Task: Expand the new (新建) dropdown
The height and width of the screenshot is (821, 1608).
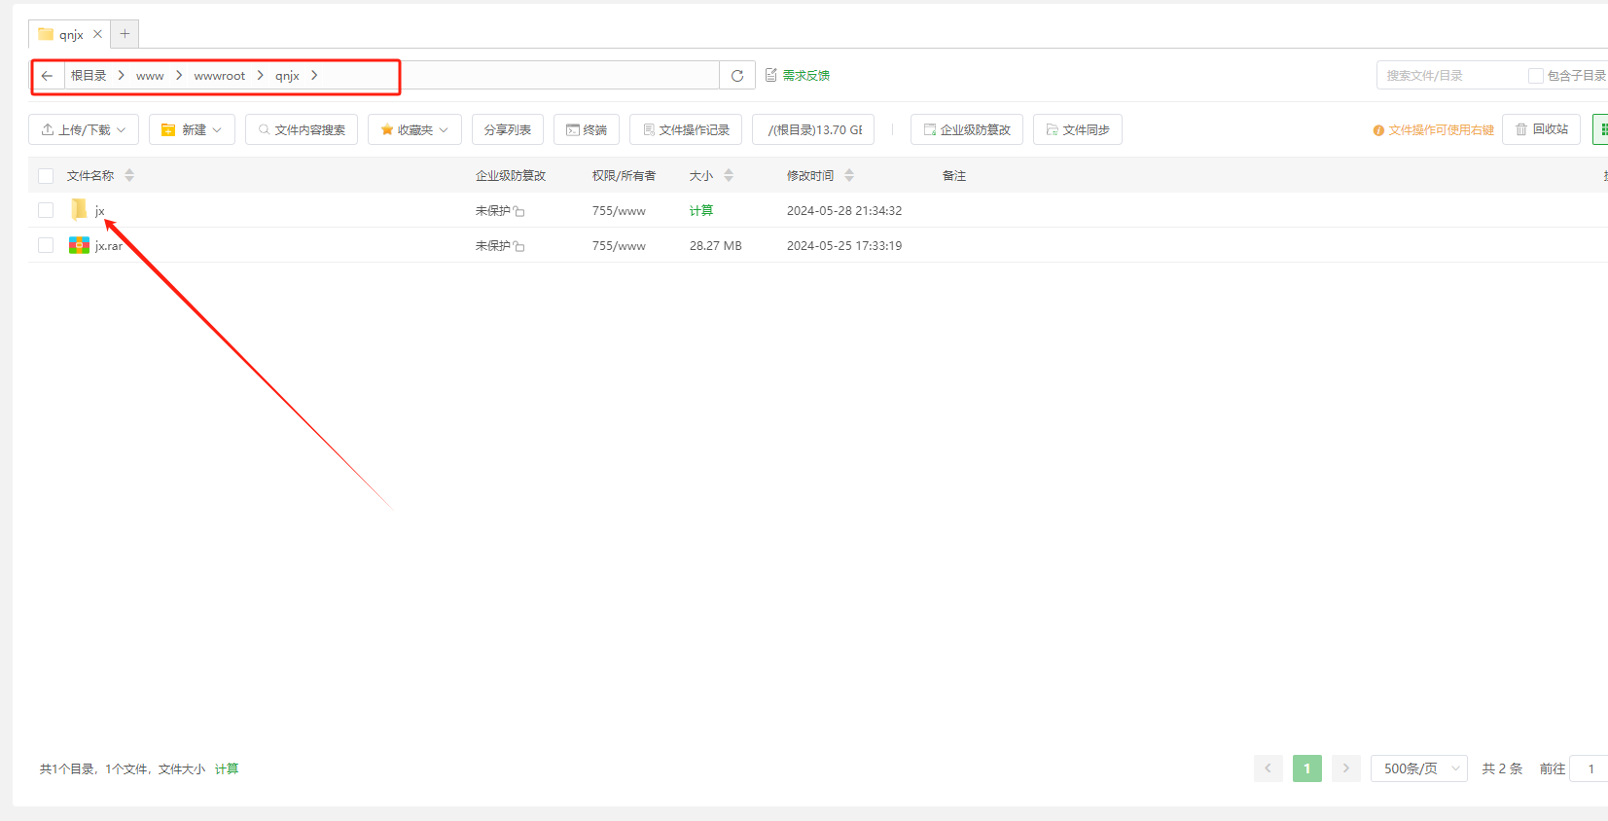Action: pos(192,130)
